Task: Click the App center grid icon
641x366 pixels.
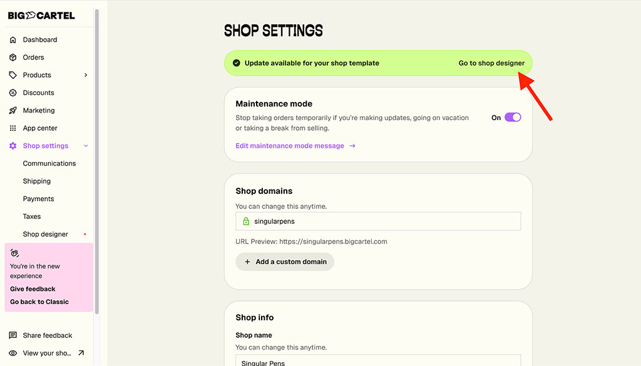Action: [x=13, y=128]
